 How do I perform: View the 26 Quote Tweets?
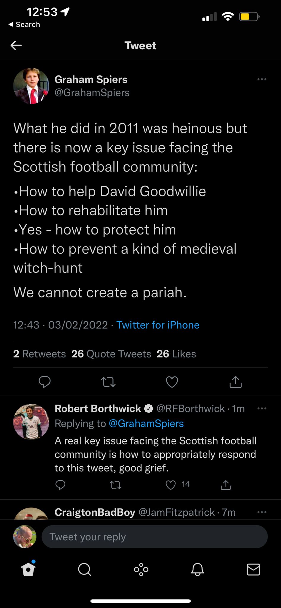pos(111,354)
